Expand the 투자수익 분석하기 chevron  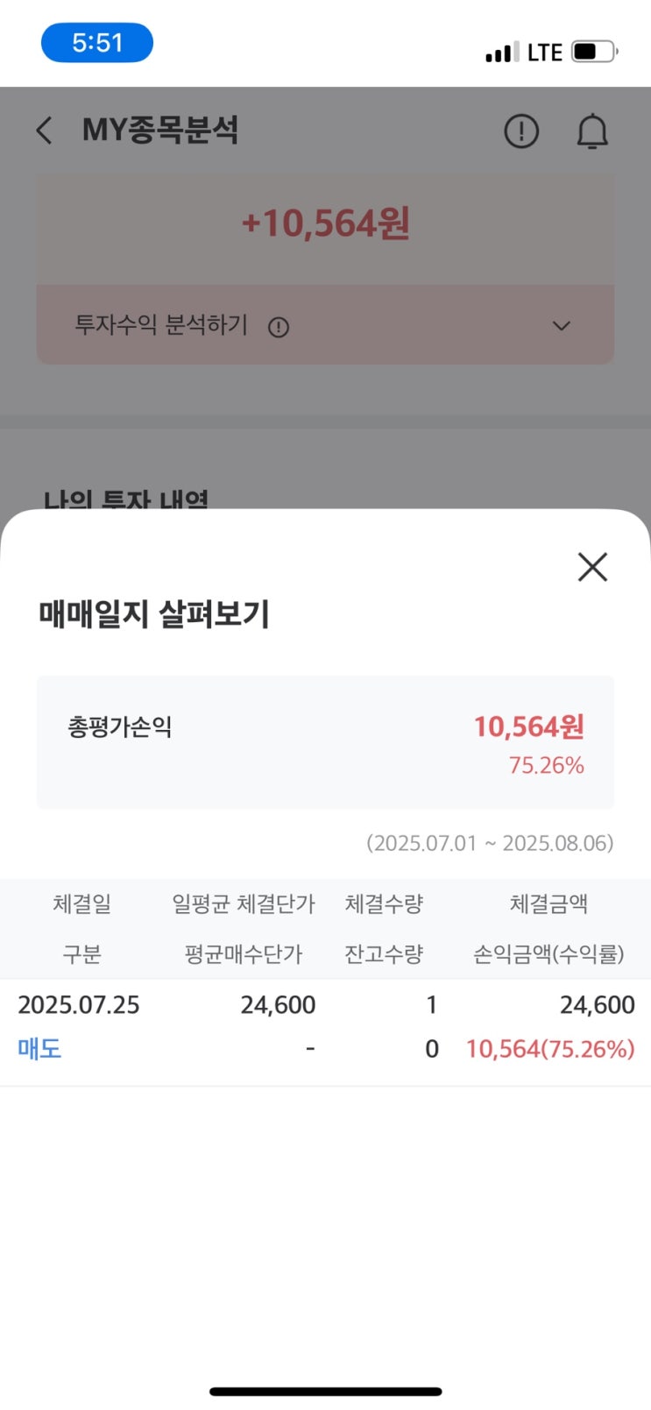pyautogui.click(x=562, y=326)
